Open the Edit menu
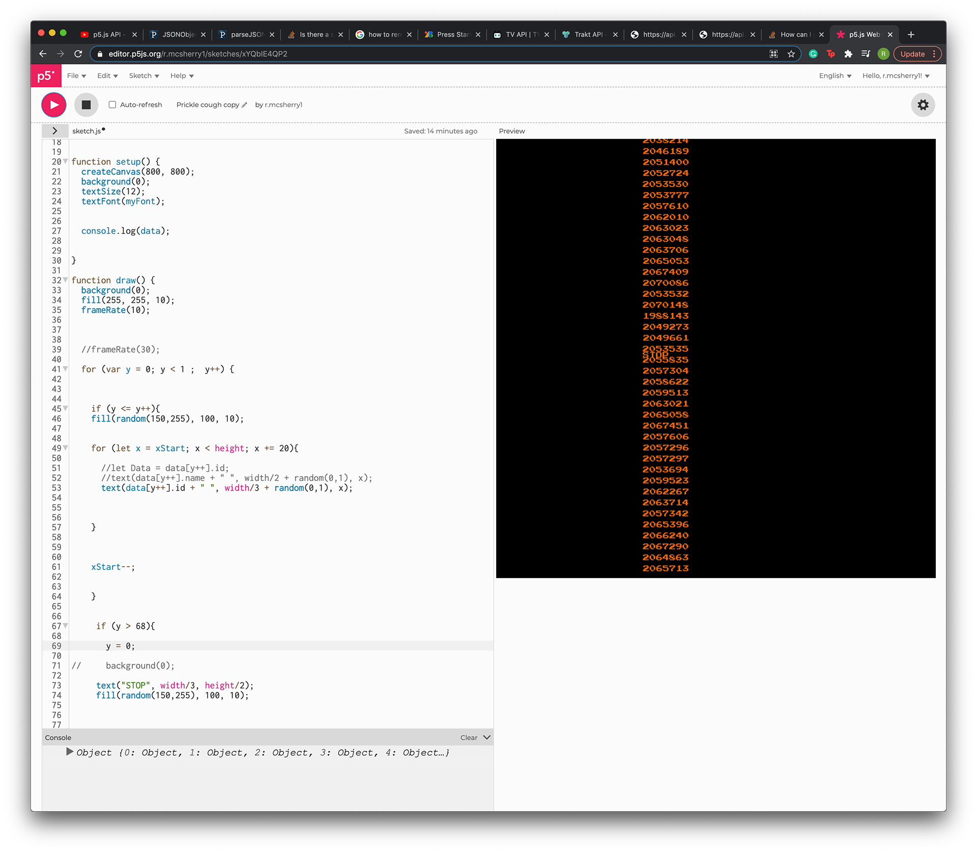The image size is (977, 852). (x=107, y=76)
